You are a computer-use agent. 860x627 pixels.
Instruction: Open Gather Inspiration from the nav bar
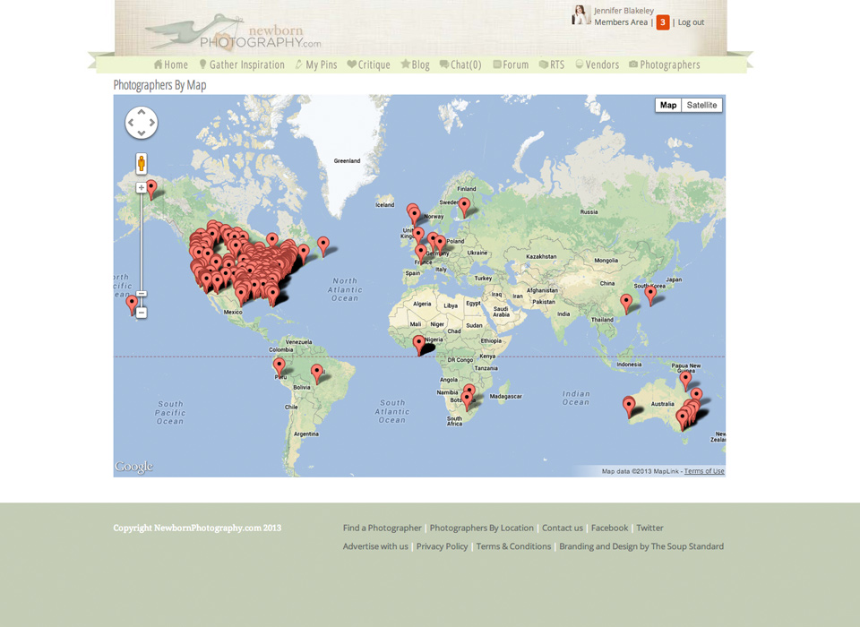pos(241,64)
